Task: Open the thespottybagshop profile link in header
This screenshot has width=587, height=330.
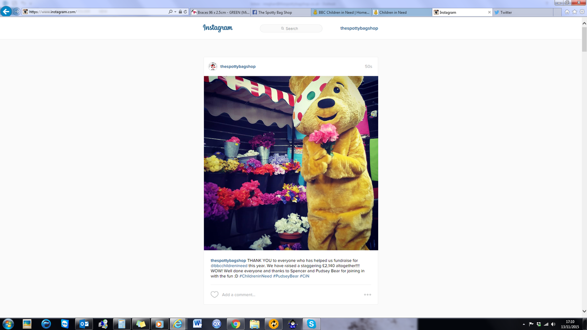Action: coord(359,28)
